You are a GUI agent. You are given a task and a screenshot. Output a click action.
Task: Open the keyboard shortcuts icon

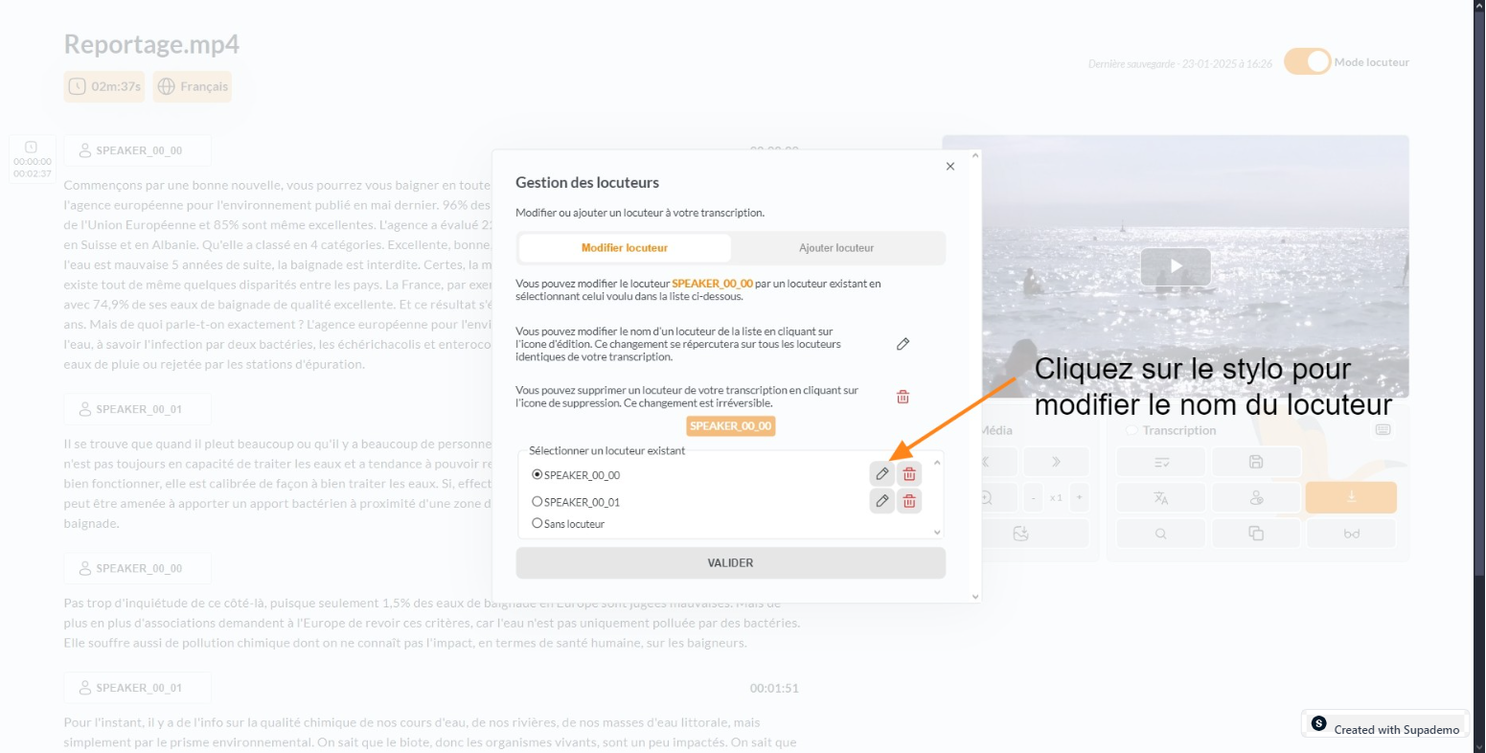coord(1383,430)
